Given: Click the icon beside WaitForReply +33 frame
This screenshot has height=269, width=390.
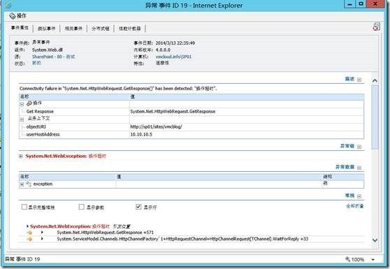Looking at the screenshot, I should (29, 239).
